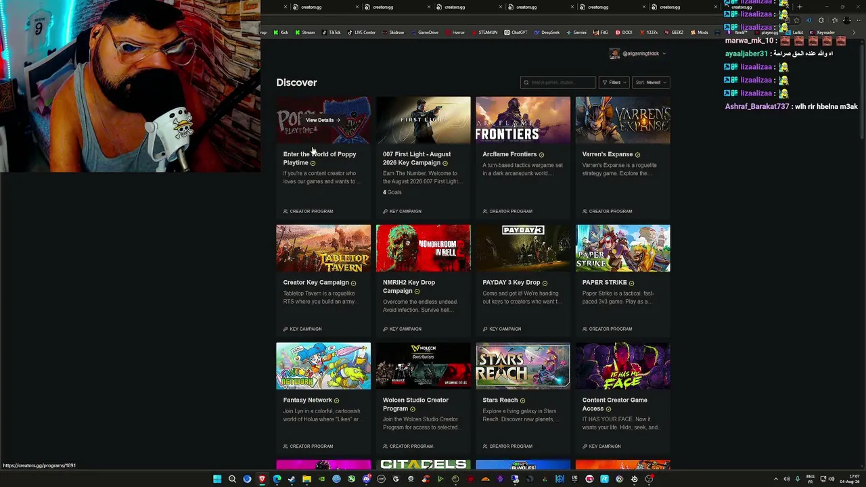Viewport: 866px width, 487px height.
Task: Open the Arcflame Frontiers thumbnail
Action: [x=523, y=120]
